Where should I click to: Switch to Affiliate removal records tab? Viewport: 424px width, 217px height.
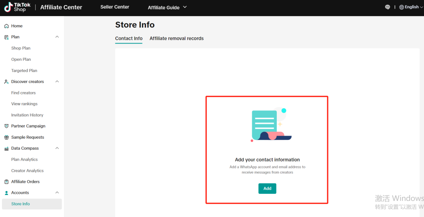coord(176,38)
